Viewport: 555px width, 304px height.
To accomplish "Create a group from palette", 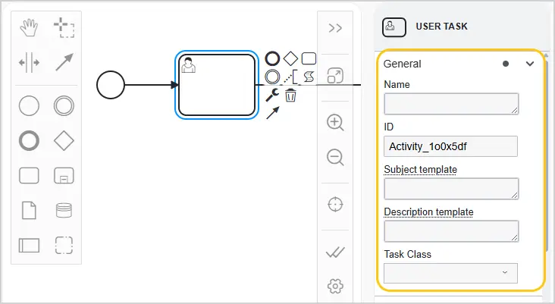I will (x=64, y=246).
